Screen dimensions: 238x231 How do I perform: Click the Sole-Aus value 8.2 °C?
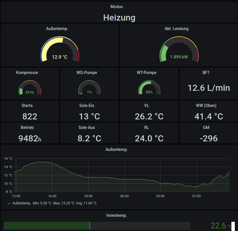pyautogui.click(x=89, y=138)
